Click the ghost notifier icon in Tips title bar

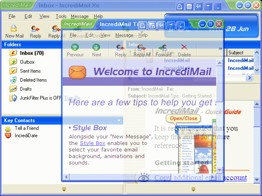[142, 25]
